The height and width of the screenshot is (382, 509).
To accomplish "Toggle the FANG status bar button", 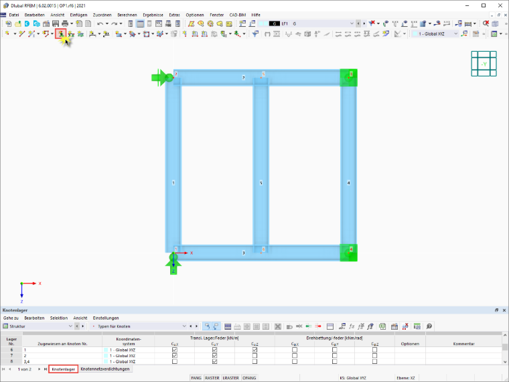I will point(196,378).
